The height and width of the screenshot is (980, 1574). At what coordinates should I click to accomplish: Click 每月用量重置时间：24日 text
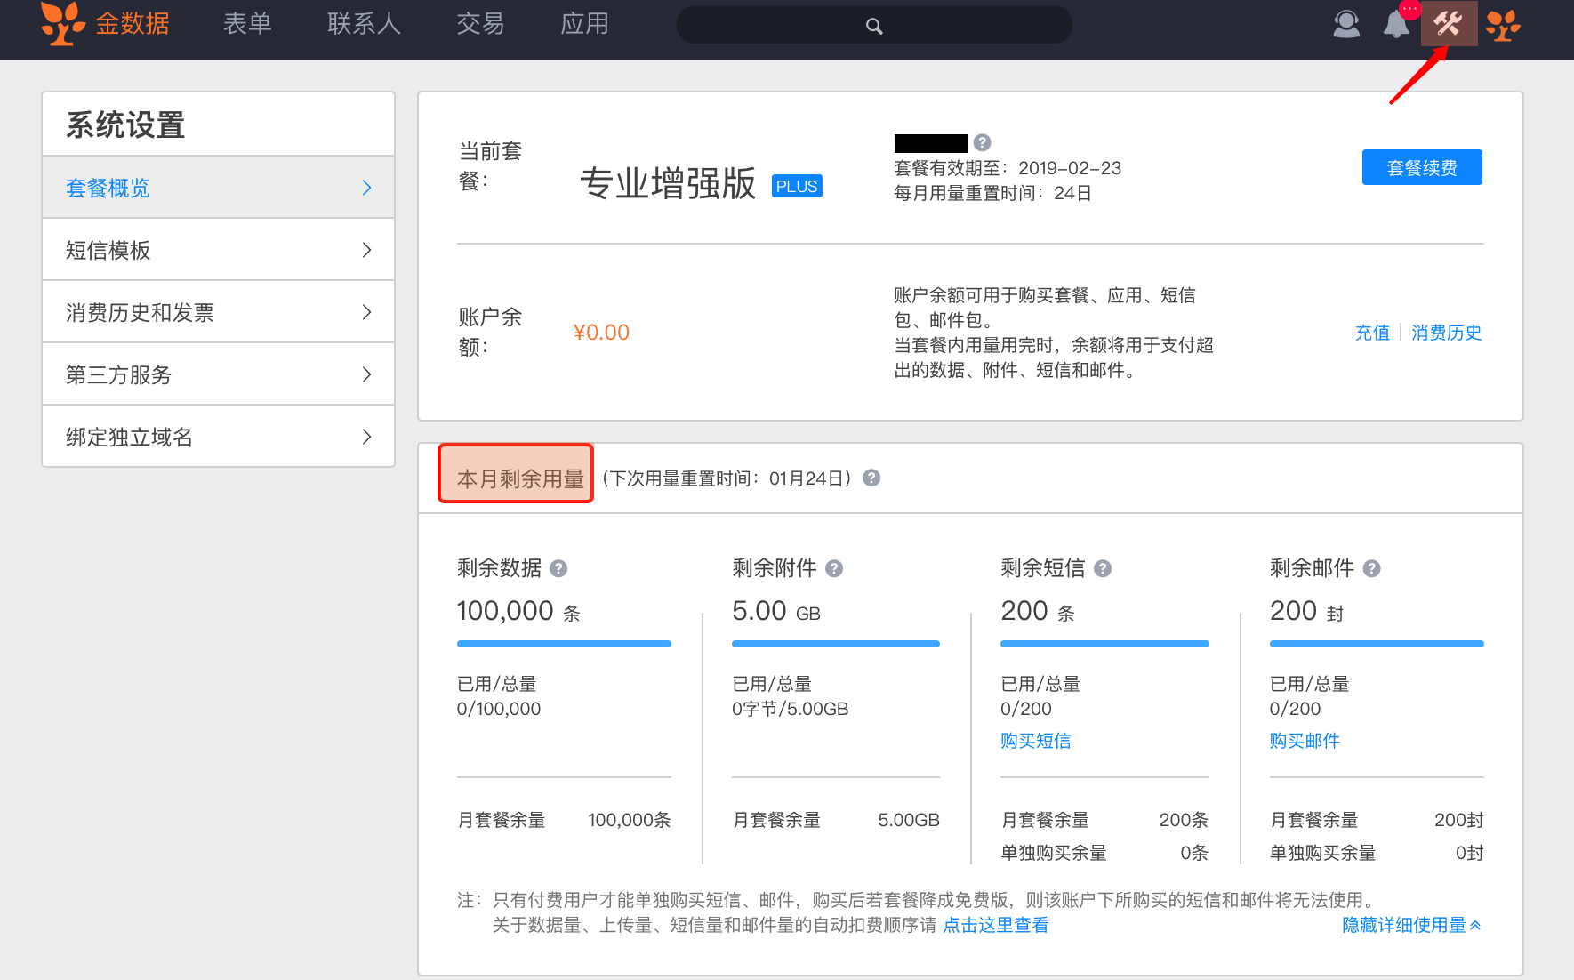(x=992, y=193)
